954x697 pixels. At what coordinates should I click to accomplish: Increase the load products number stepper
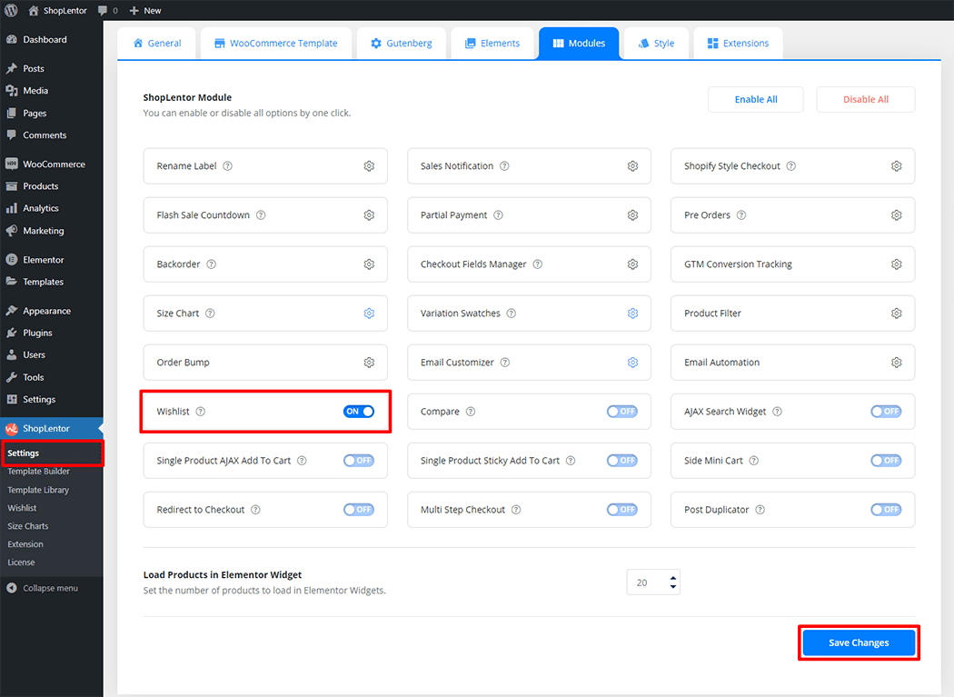672,577
